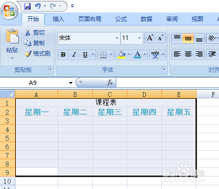Image resolution: width=219 pixels, height=189 pixels.
Task: Open the 宋体 font name dropdown
Action: click(117, 38)
